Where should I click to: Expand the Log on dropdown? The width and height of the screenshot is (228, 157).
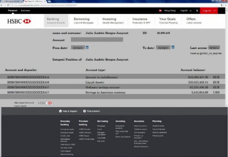209,11
